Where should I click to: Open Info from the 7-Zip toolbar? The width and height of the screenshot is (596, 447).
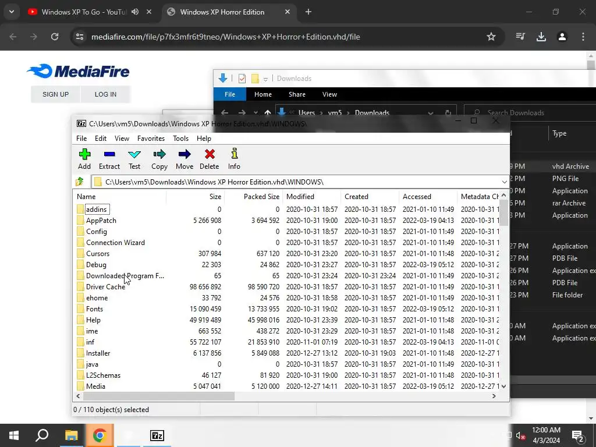(234, 159)
